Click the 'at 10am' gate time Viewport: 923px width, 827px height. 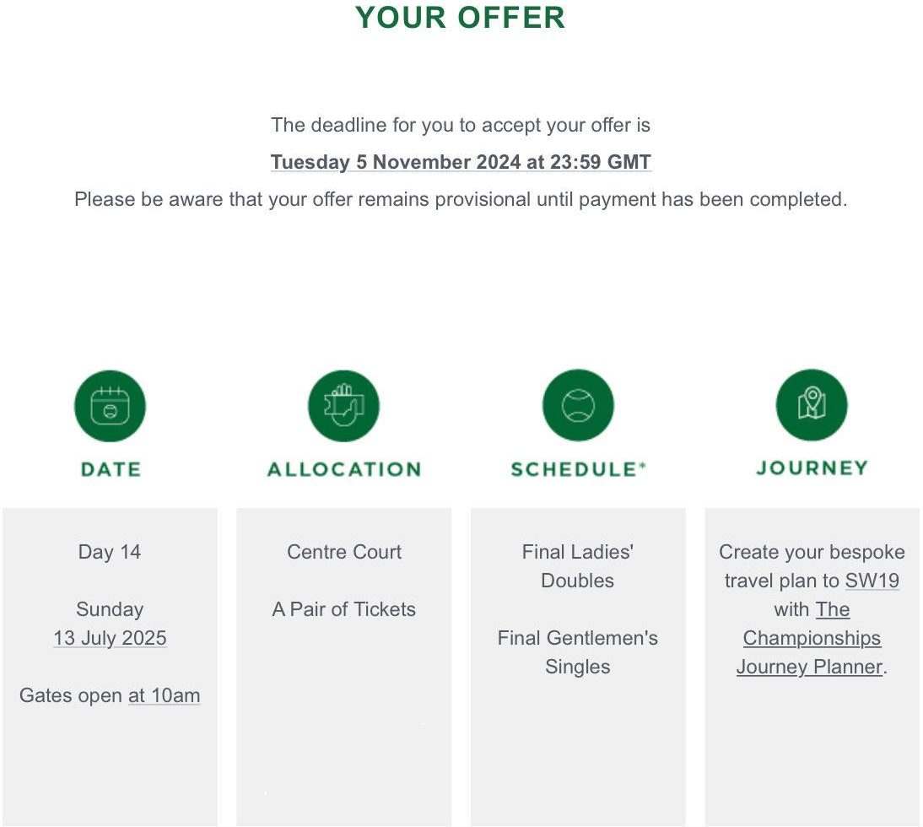[165, 695]
